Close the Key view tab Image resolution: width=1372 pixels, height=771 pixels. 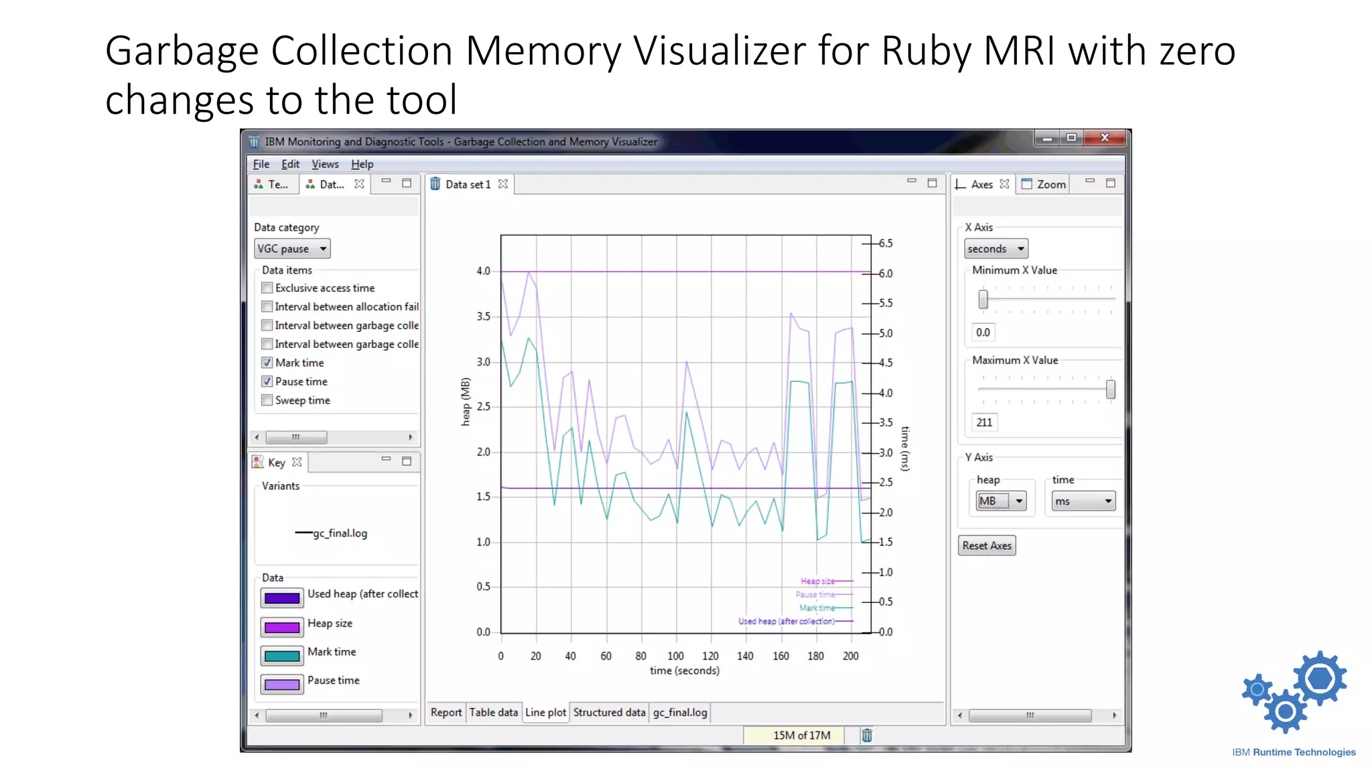pos(297,462)
